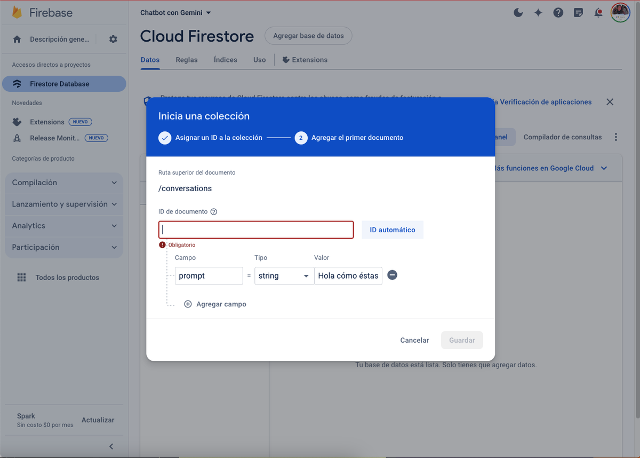Expand the Analytics section
Screen dimensions: 640x458
tap(64, 226)
